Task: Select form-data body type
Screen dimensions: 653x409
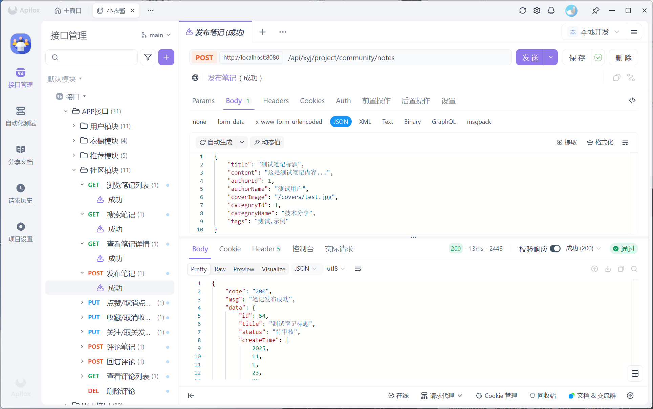Action: (x=231, y=122)
